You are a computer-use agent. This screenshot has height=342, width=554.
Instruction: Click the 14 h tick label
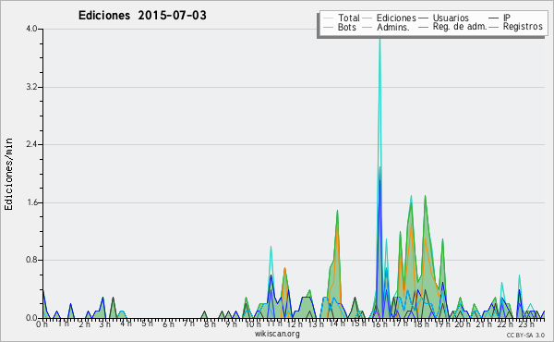point(337,324)
